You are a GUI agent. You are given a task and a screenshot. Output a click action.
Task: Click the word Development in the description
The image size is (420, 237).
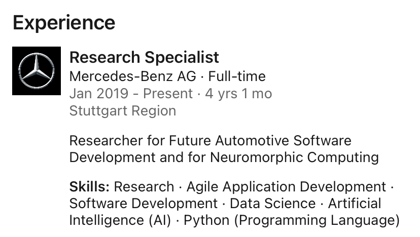[x=113, y=157]
